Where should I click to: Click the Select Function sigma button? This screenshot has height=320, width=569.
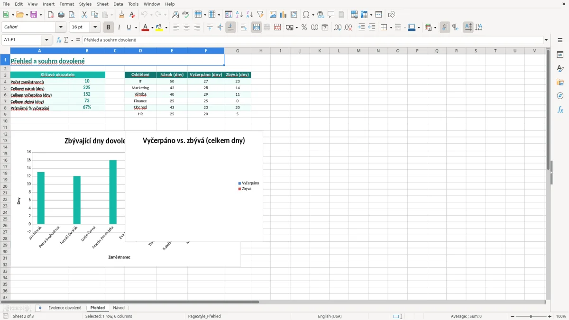point(66,40)
